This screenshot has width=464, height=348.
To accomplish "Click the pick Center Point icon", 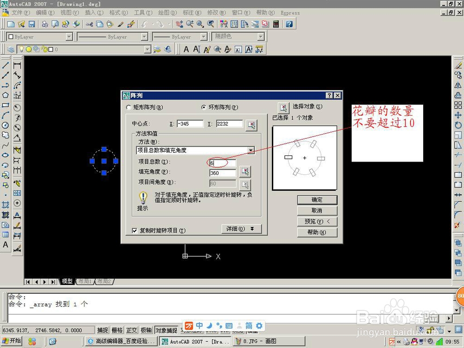I will click(251, 124).
